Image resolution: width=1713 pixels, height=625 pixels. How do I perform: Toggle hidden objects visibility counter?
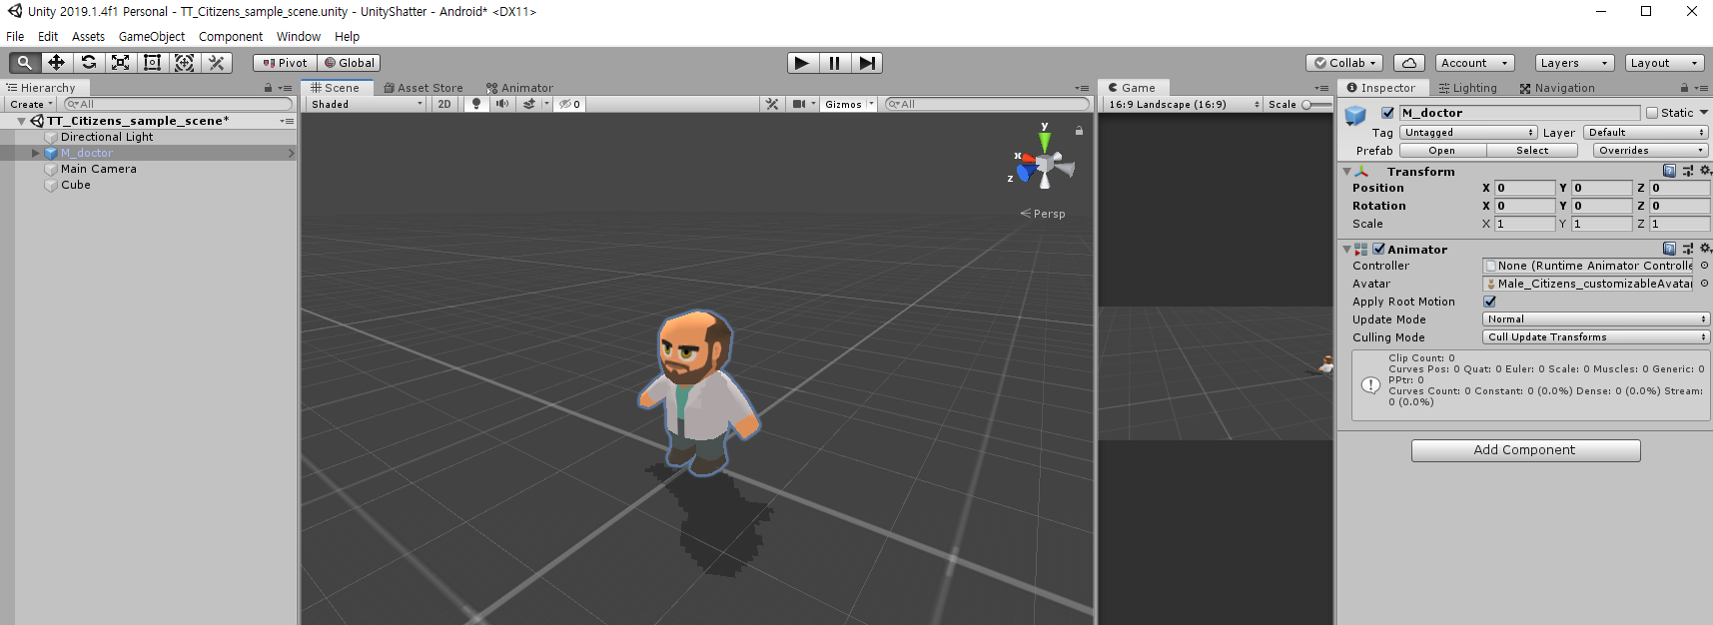569,104
